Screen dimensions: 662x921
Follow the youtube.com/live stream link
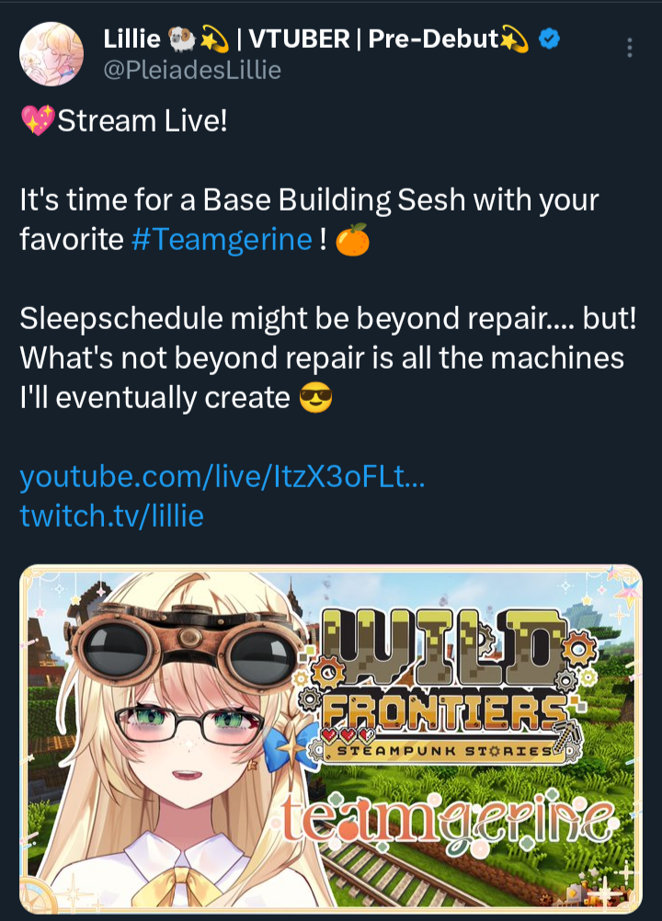pyautogui.click(x=222, y=476)
